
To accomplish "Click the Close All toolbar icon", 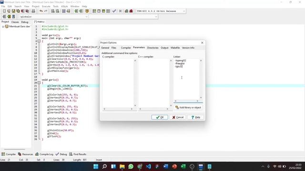I will tap(28, 11).
